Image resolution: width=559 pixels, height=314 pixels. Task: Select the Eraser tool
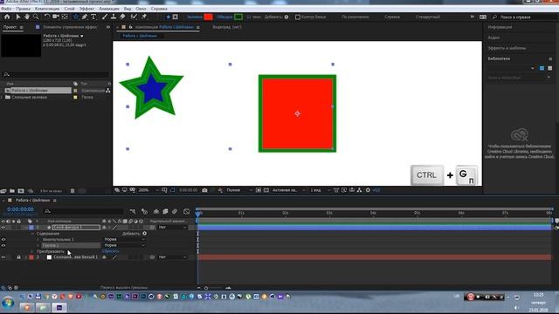[122, 17]
